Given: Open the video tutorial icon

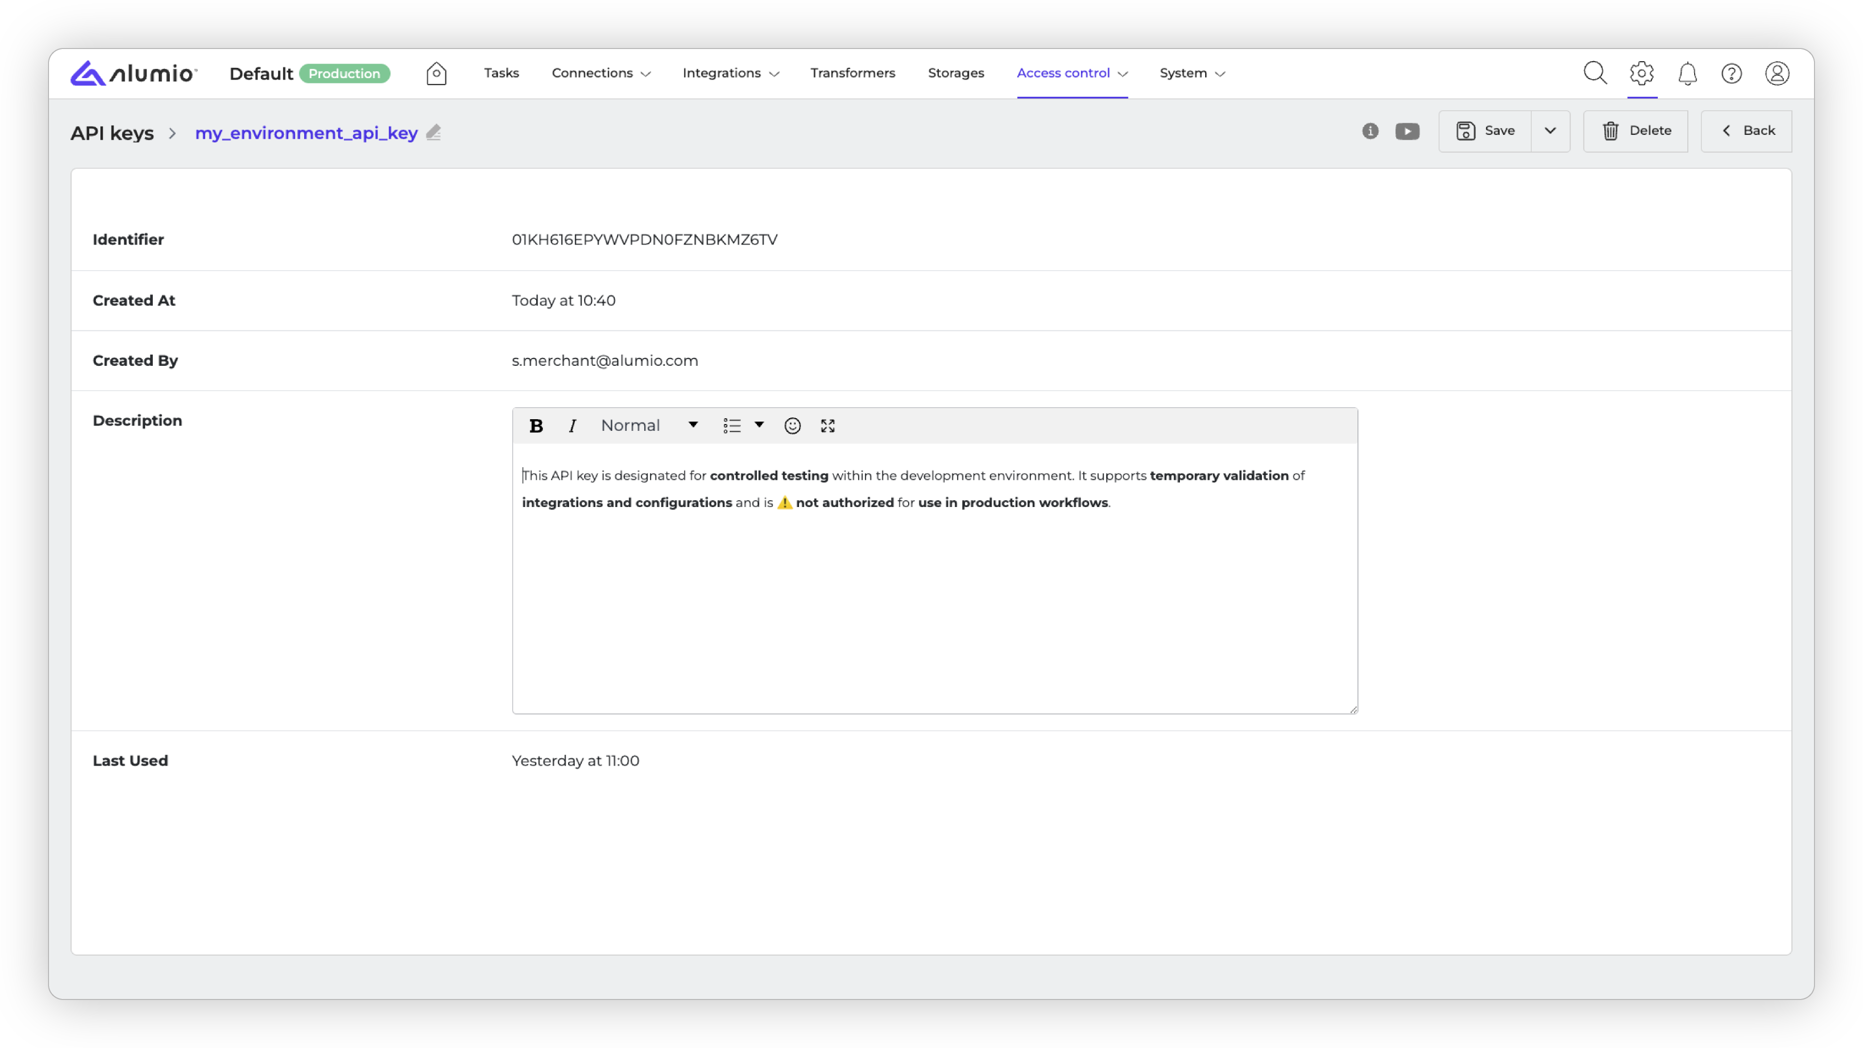Looking at the screenshot, I should coord(1406,131).
